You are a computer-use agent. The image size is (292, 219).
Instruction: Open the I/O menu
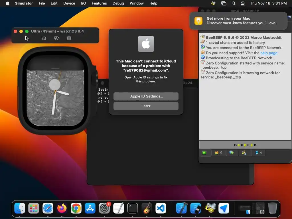click(84, 3)
